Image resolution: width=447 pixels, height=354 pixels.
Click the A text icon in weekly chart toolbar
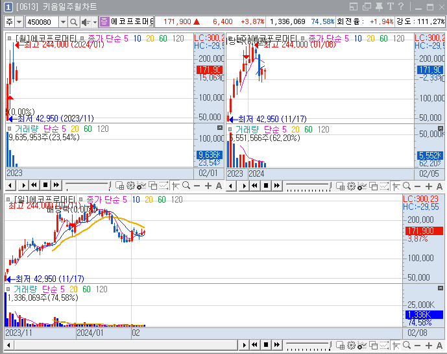pos(439,186)
